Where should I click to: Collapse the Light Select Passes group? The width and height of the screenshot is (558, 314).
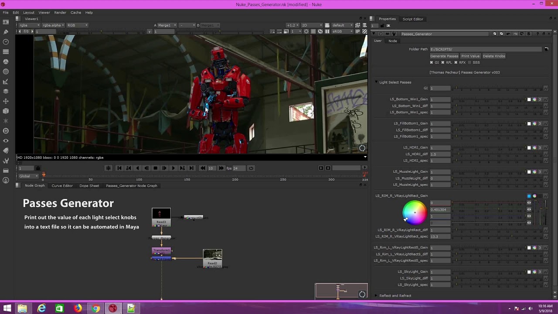376,82
